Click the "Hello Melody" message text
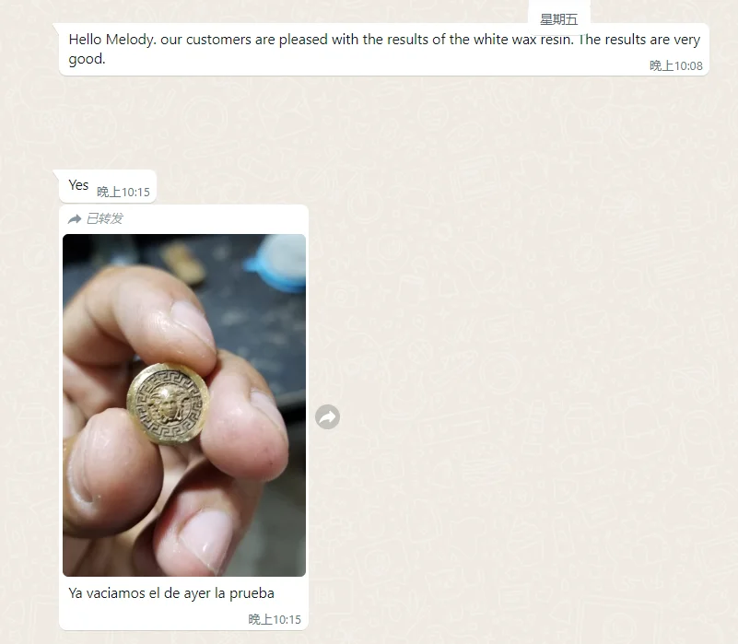The height and width of the screenshot is (644, 738). click(x=384, y=49)
